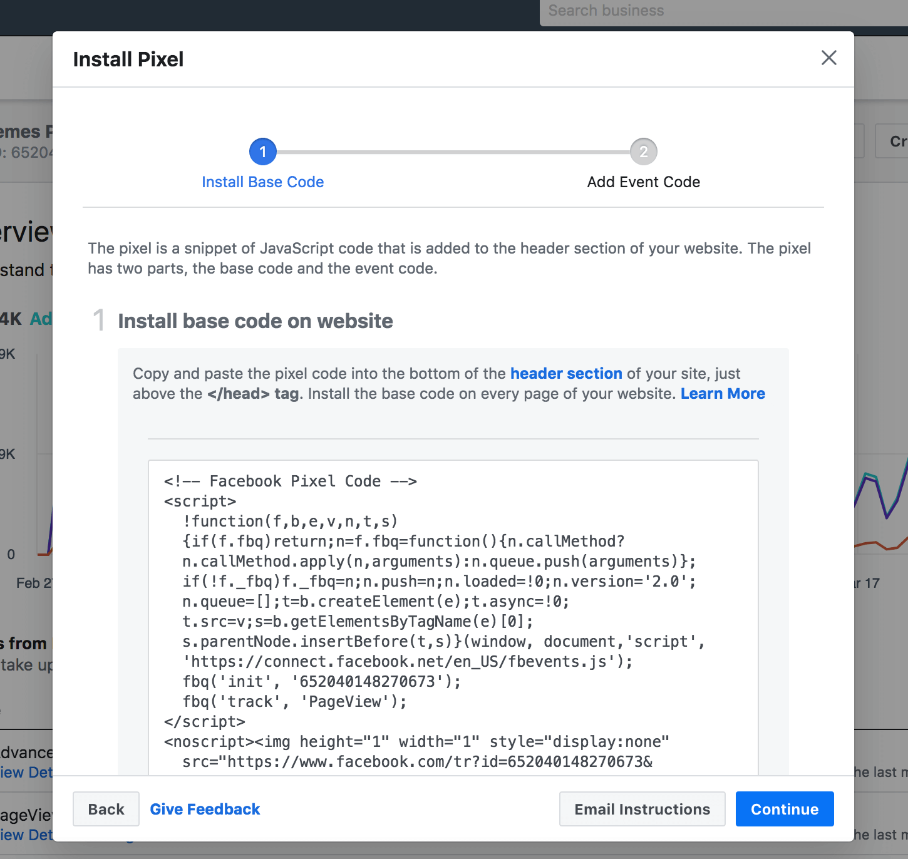Open the Add Event Code step label
This screenshot has width=908, height=859.
(644, 182)
